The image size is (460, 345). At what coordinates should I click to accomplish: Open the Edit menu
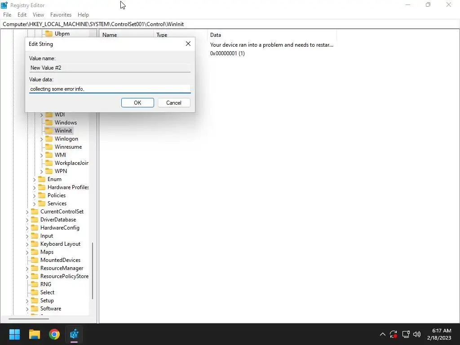point(22,15)
